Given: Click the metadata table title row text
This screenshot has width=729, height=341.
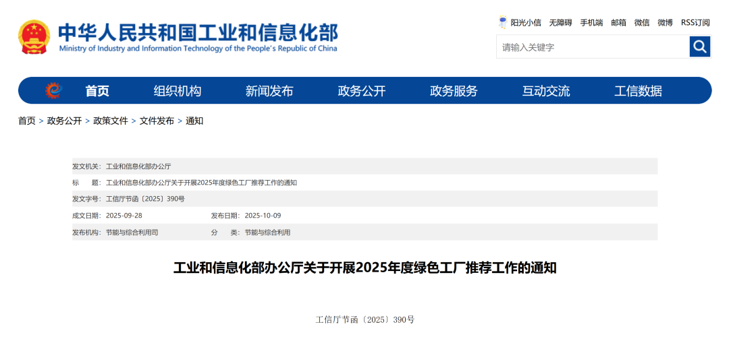Looking at the screenshot, I should pyautogui.click(x=201, y=183).
